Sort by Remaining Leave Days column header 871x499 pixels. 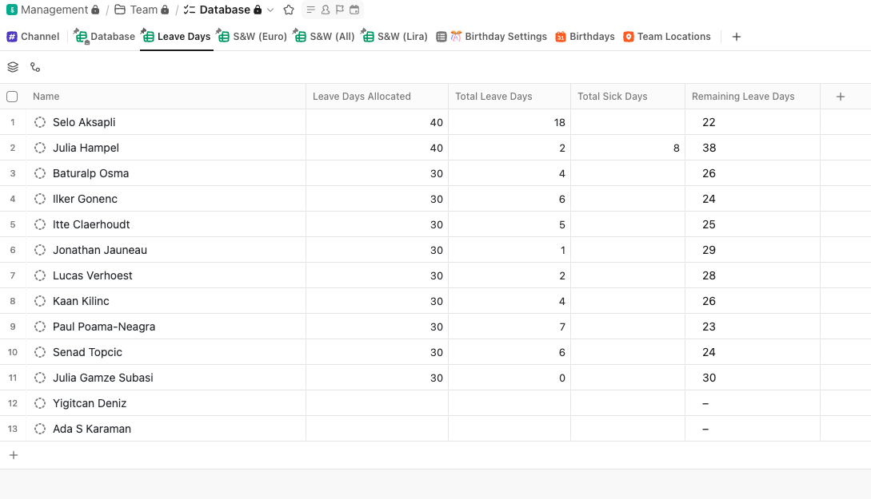(x=743, y=97)
